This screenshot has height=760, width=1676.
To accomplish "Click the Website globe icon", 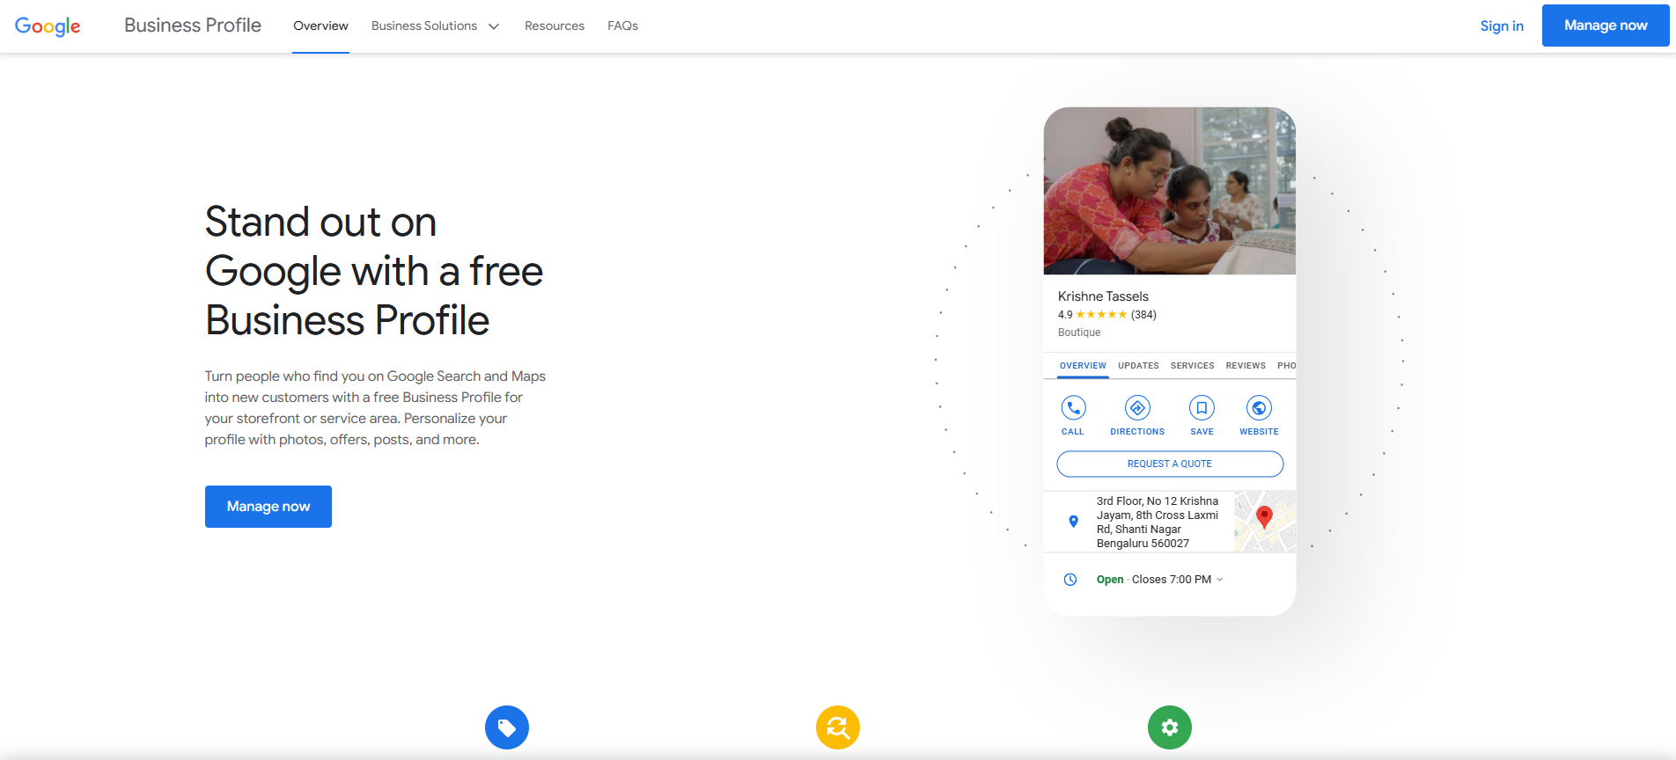I will point(1259,408).
